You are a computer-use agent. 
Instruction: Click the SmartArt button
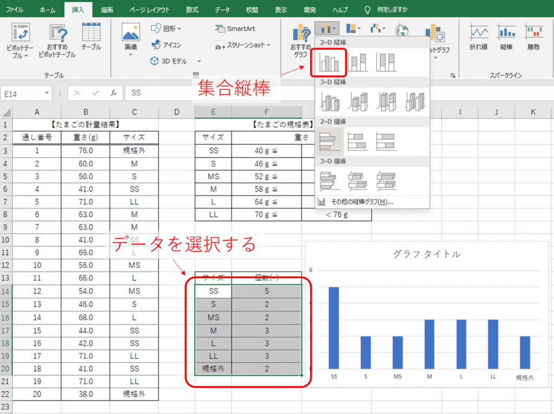(x=235, y=28)
